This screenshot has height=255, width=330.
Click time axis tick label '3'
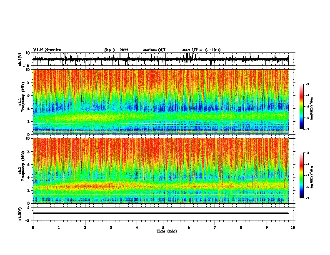coord(111,227)
